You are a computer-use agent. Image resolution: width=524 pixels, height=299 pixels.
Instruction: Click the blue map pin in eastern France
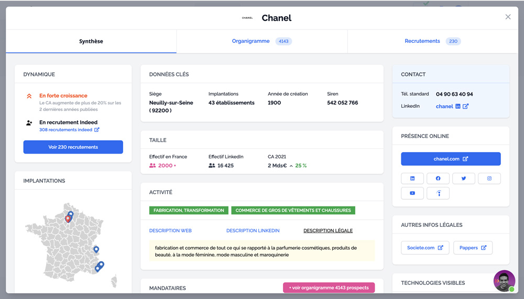[96, 249]
